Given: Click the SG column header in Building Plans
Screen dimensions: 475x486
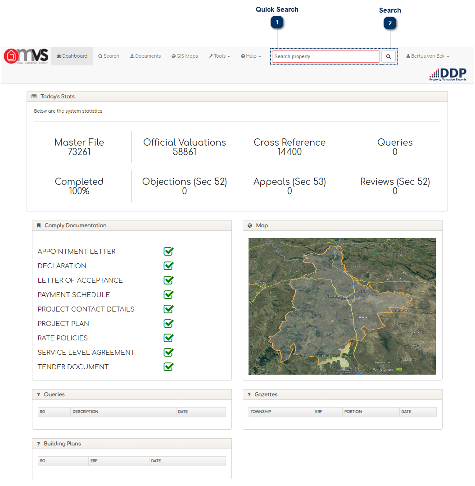Looking at the screenshot, I should [63, 461].
